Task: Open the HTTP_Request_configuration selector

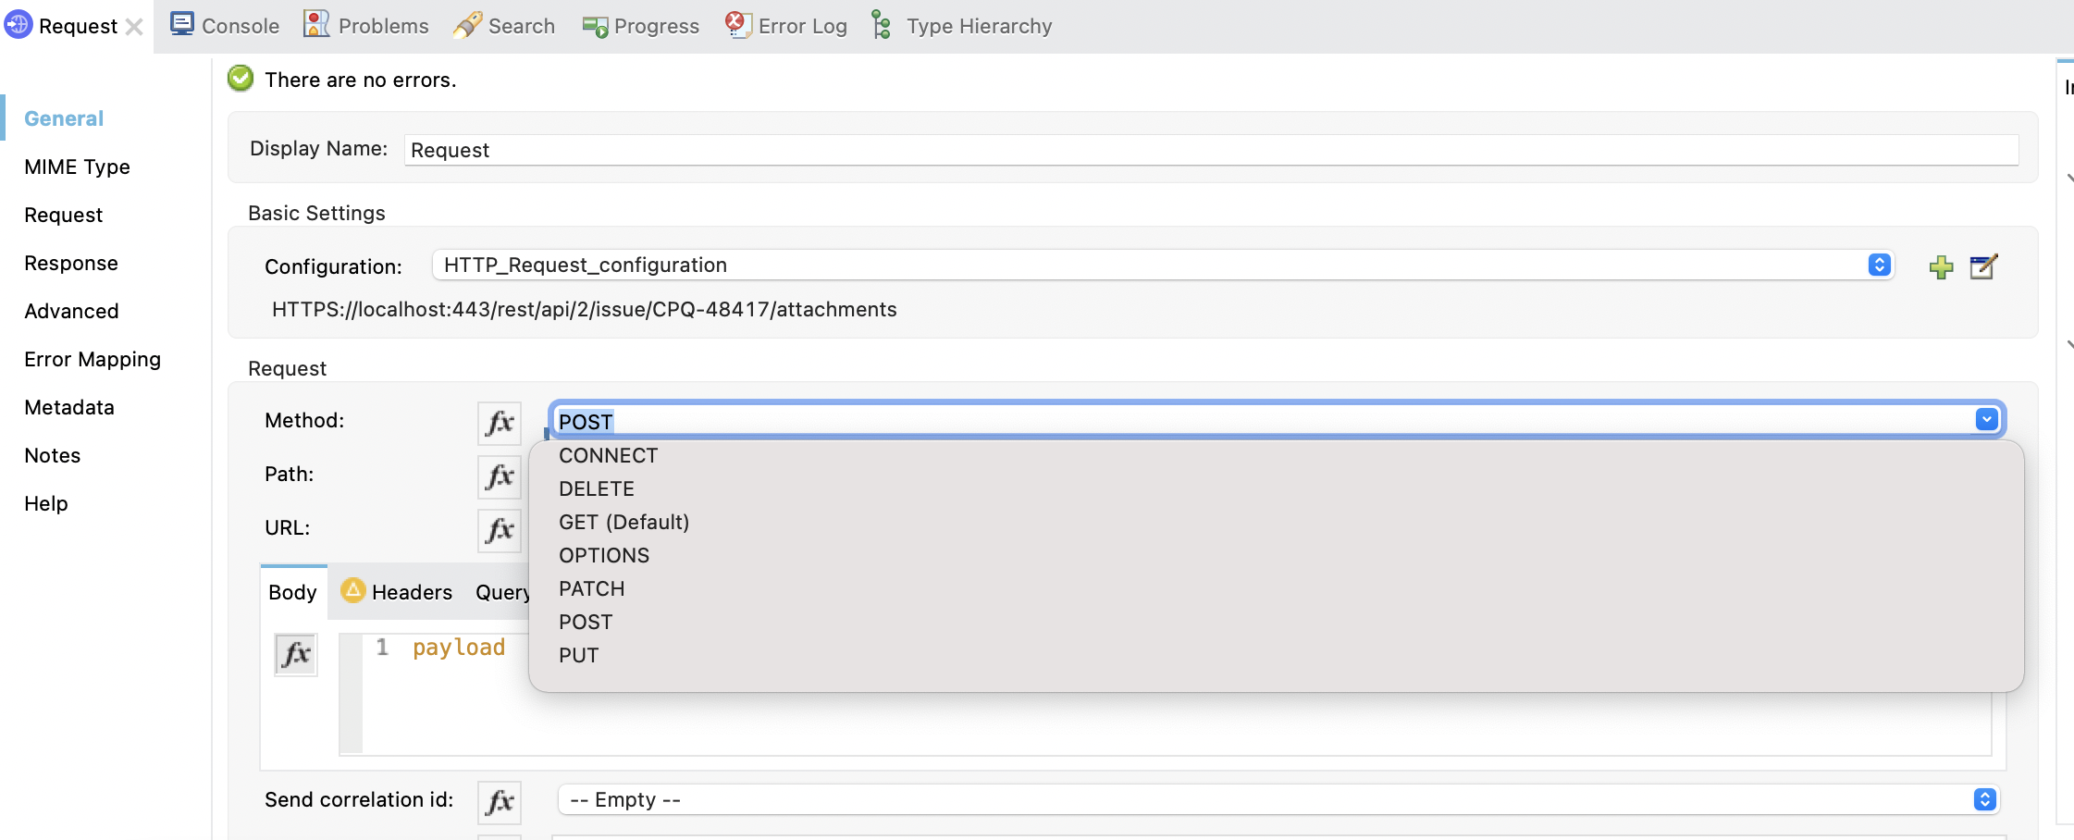Action: (1878, 265)
